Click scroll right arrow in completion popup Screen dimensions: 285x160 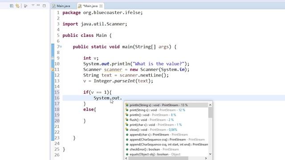[206, 158]
